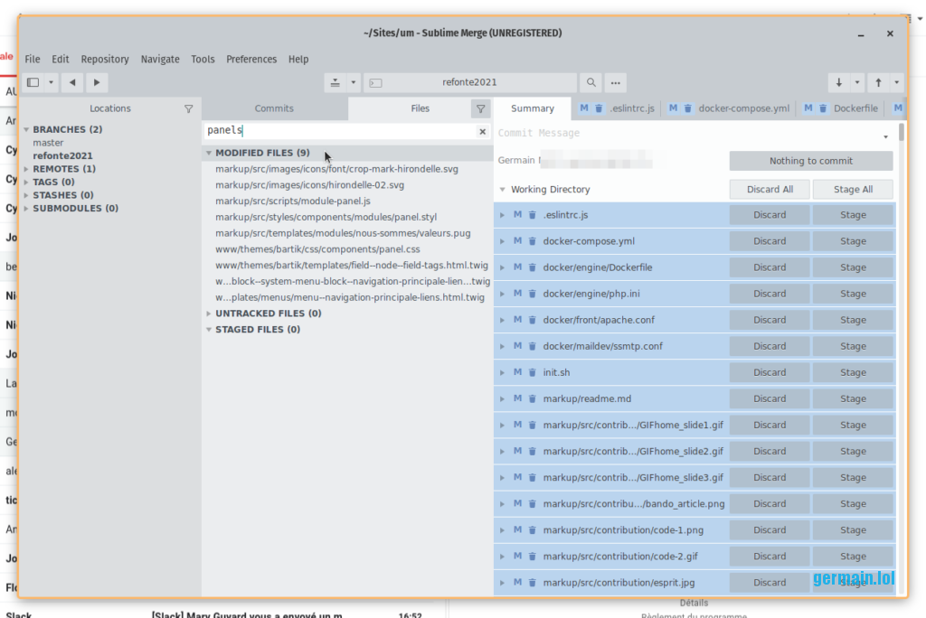Open the Repository menu
Screen dimensions: 926x618
pos(105,59)
